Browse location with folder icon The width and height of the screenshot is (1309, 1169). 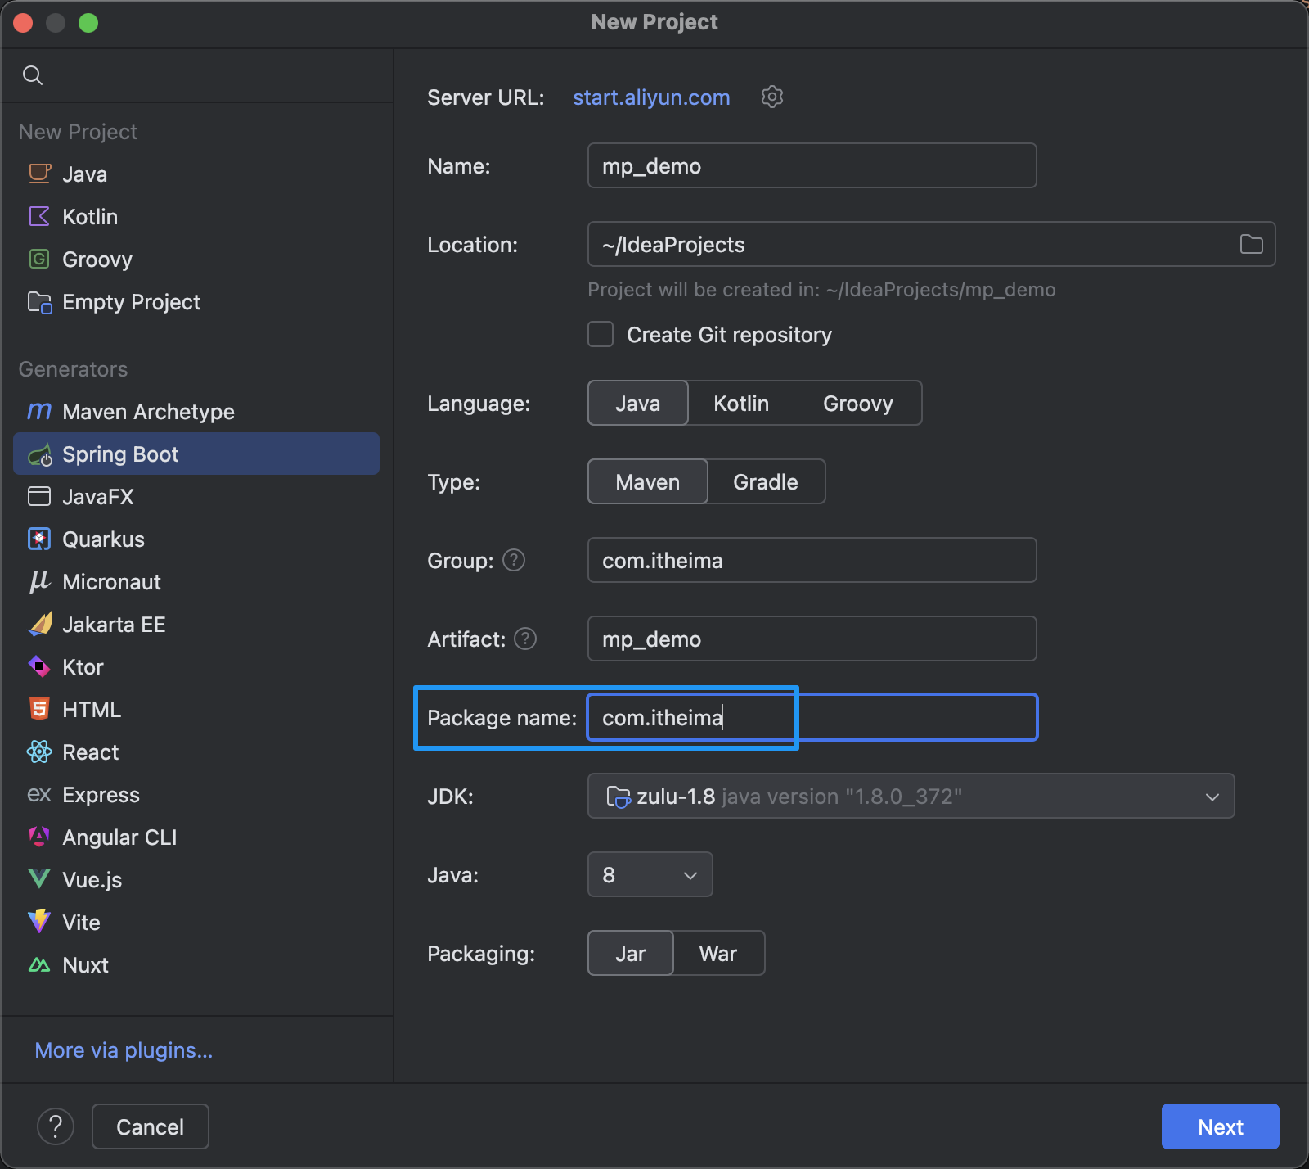(x=1251, y=244)
